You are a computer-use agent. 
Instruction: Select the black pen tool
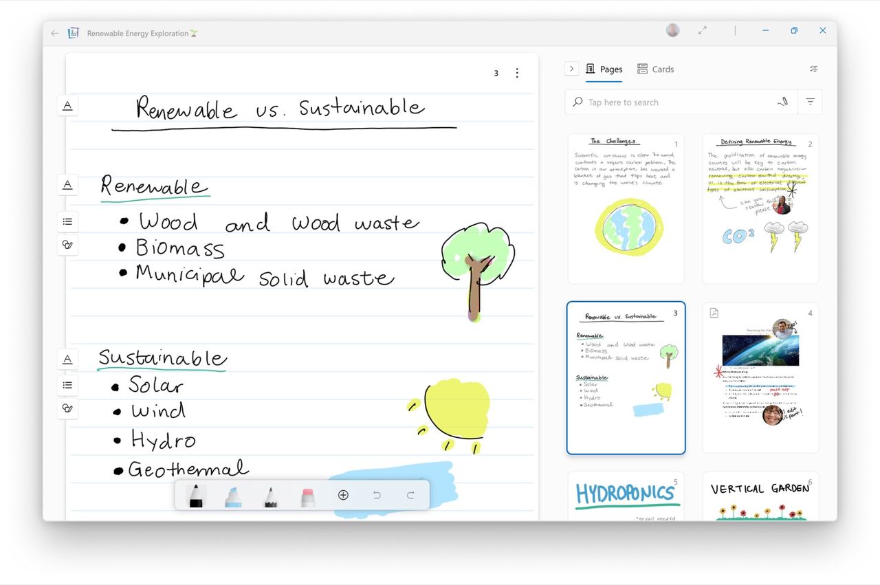coord(196,494)
